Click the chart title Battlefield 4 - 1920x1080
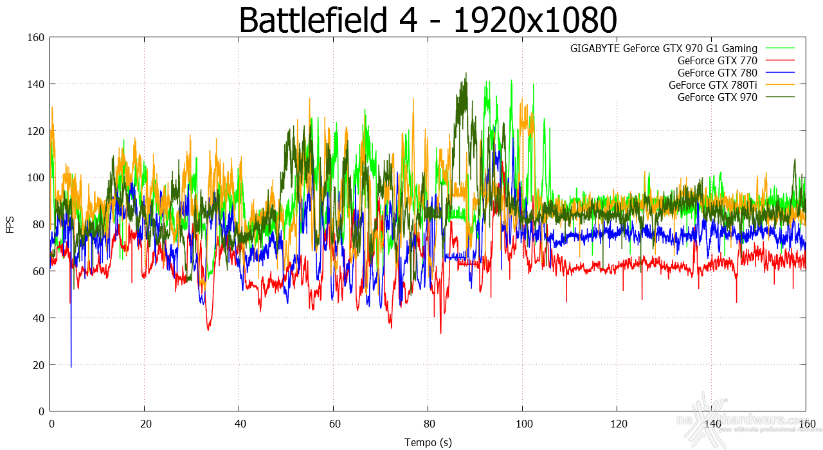Image resolution: width=823 pixels, height=450 pixels. tap(428, 20)
